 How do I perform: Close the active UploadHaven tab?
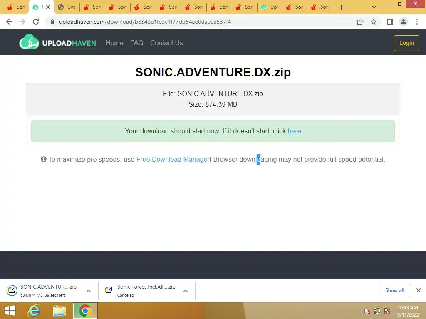click(x=48, y=7)
